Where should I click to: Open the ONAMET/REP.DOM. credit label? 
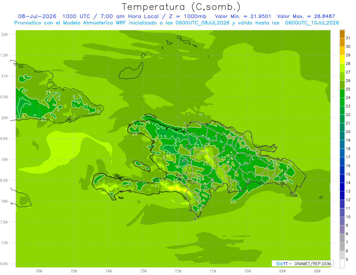coord(312,263)
